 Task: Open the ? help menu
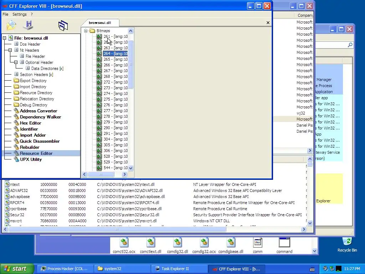pyautogui.click(x=32, y=14)
